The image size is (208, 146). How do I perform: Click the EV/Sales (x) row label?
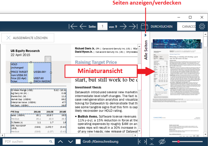point(17,122)
